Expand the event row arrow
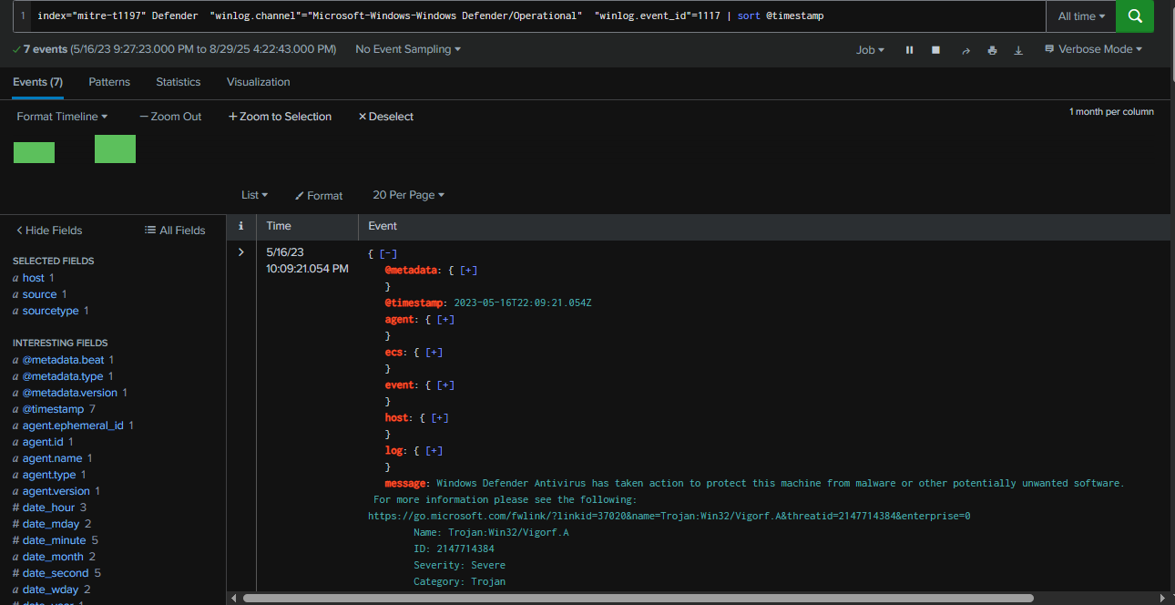The width and height of the screenshot is (1175, 605). (x=240, y=252)
